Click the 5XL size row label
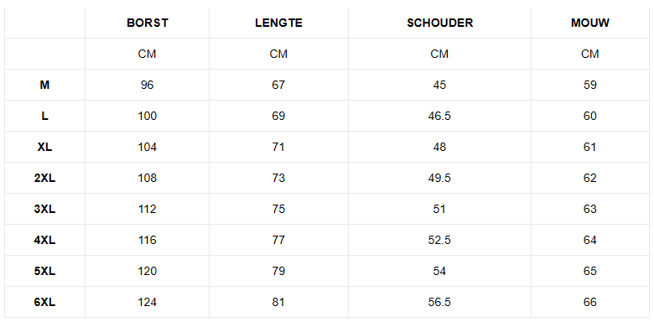 click(44, 271)
